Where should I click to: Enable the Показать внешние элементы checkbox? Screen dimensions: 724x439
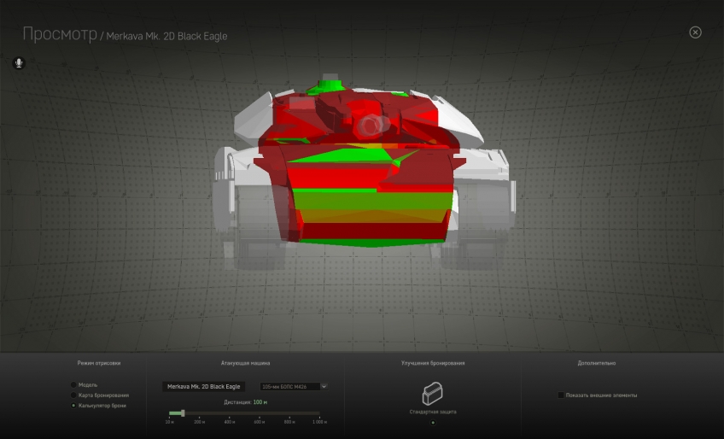click(x=561, y=395)
